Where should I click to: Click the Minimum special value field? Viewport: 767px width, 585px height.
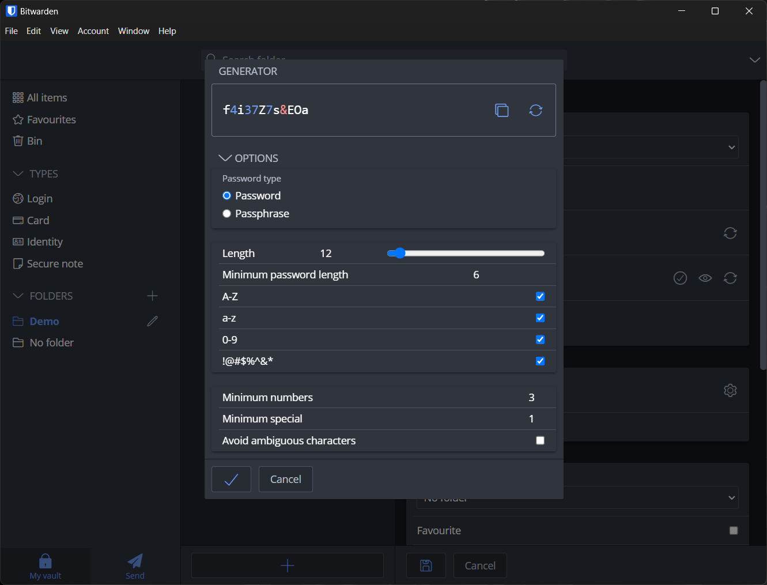click(531, 418)
